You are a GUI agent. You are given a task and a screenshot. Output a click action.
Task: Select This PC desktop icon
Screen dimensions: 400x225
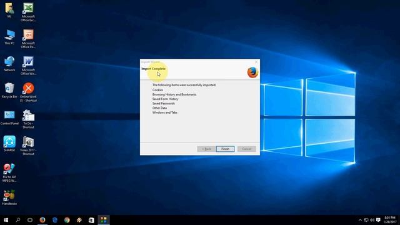tap(9, 37)
